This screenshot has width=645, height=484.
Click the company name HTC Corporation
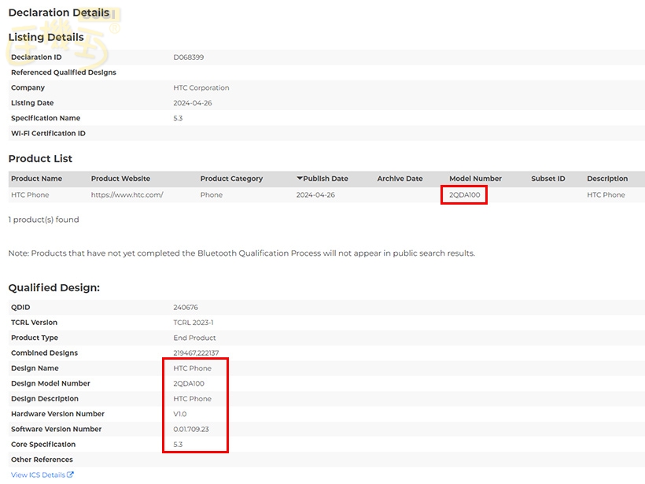coord(201,87)
